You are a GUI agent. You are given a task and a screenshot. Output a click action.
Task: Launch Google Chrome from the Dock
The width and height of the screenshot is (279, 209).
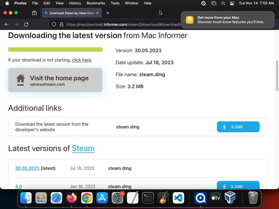coord(87,198)
